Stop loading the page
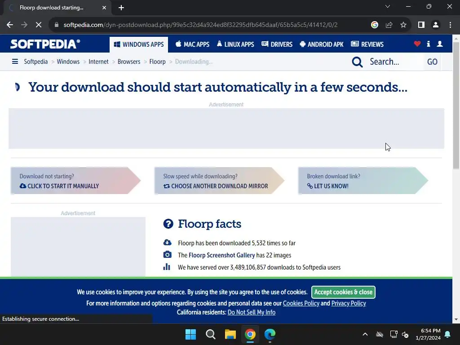 [39, 25]
